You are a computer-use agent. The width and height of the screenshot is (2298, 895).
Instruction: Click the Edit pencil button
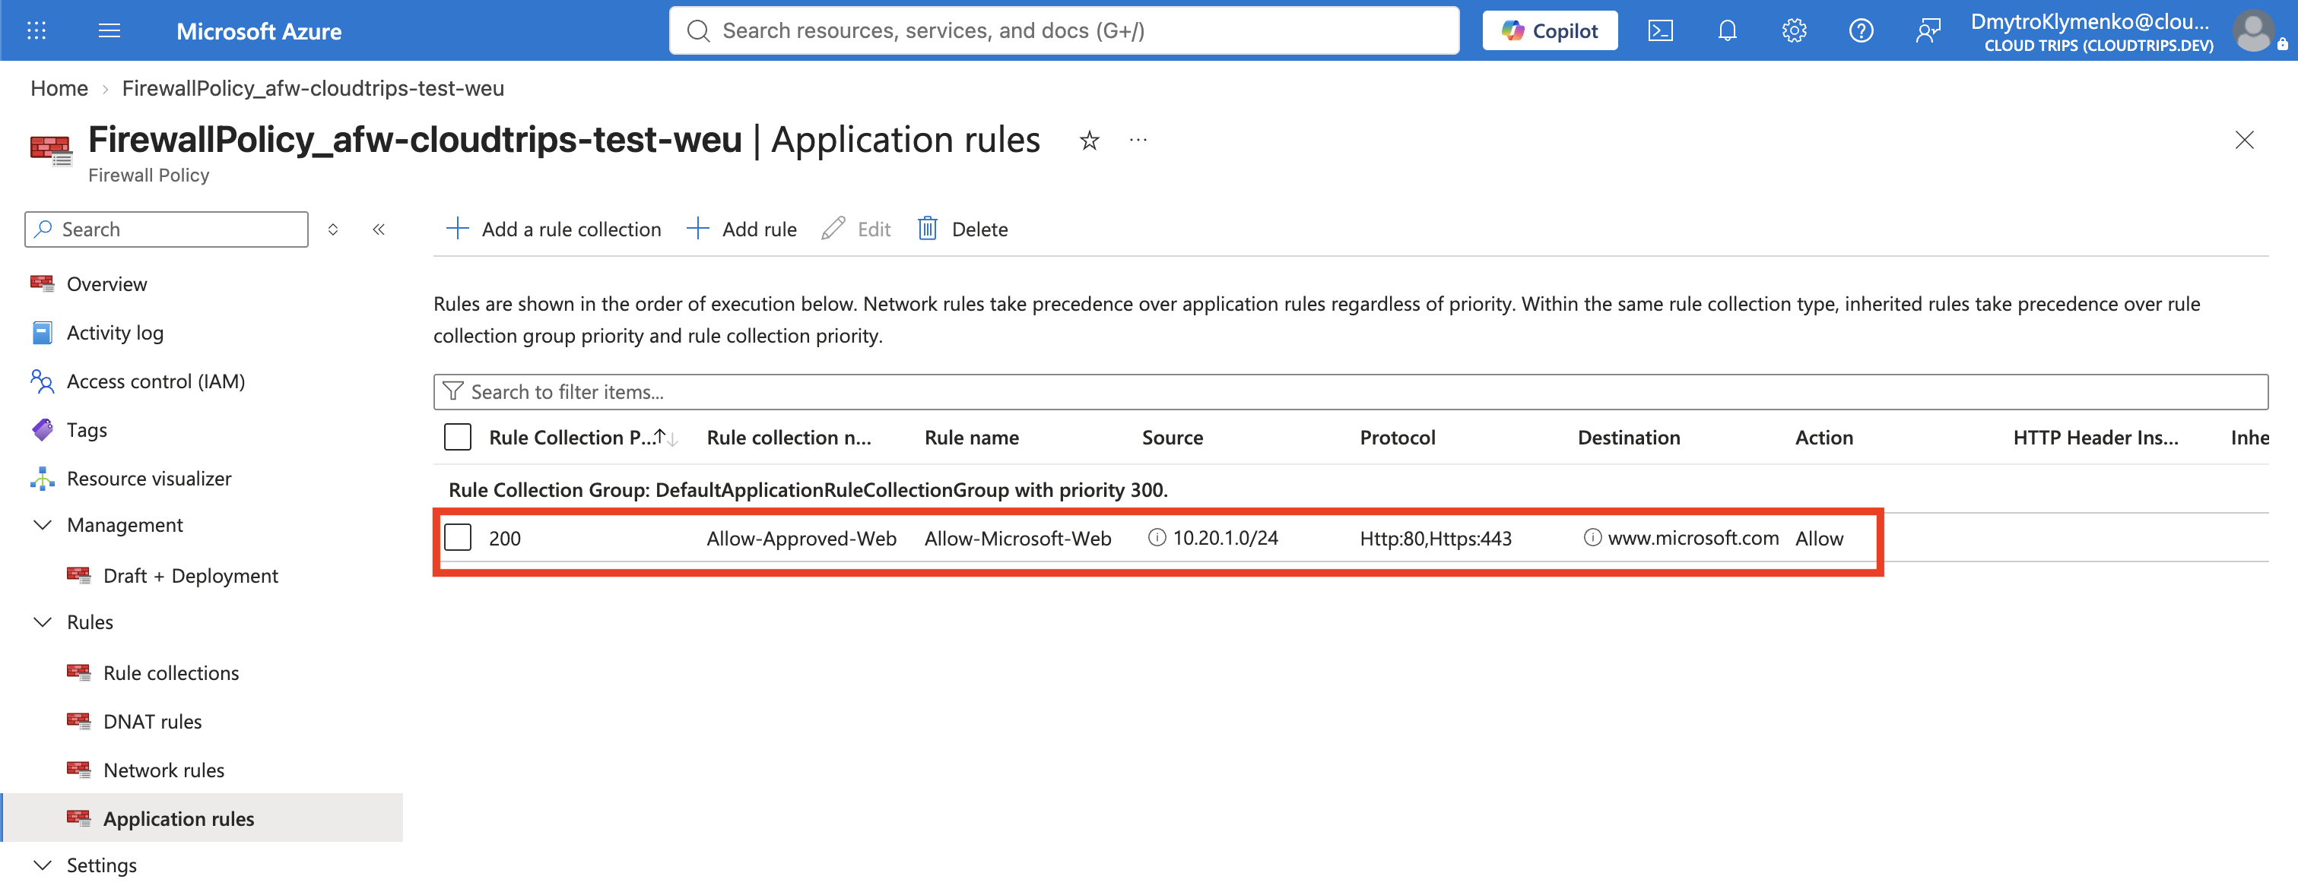pos(856,229)
